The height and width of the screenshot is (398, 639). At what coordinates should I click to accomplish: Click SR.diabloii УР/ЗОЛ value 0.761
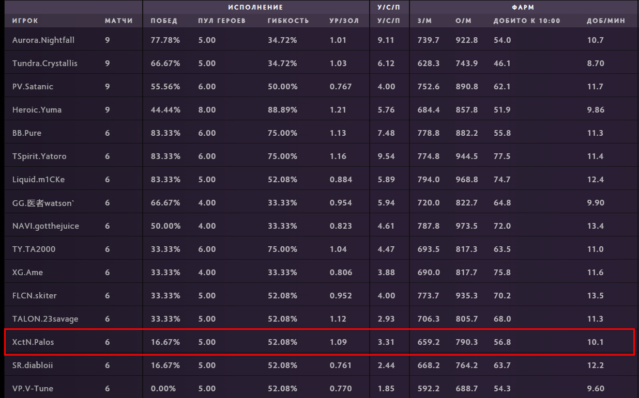tap(341, 365)
